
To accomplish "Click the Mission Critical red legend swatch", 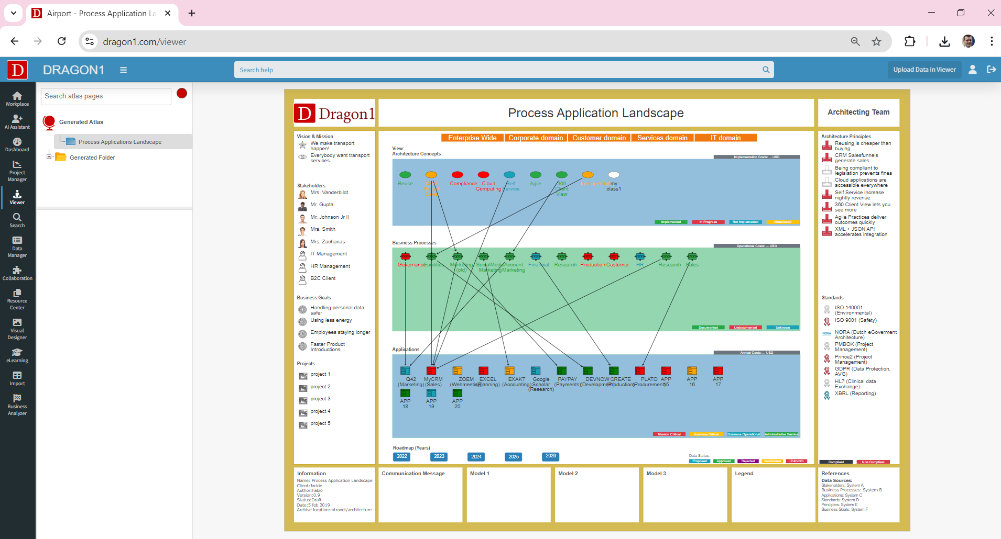I will (669, 434).
